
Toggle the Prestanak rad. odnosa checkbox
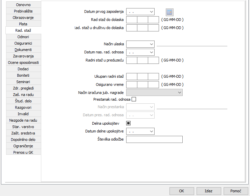coord(134,99)
